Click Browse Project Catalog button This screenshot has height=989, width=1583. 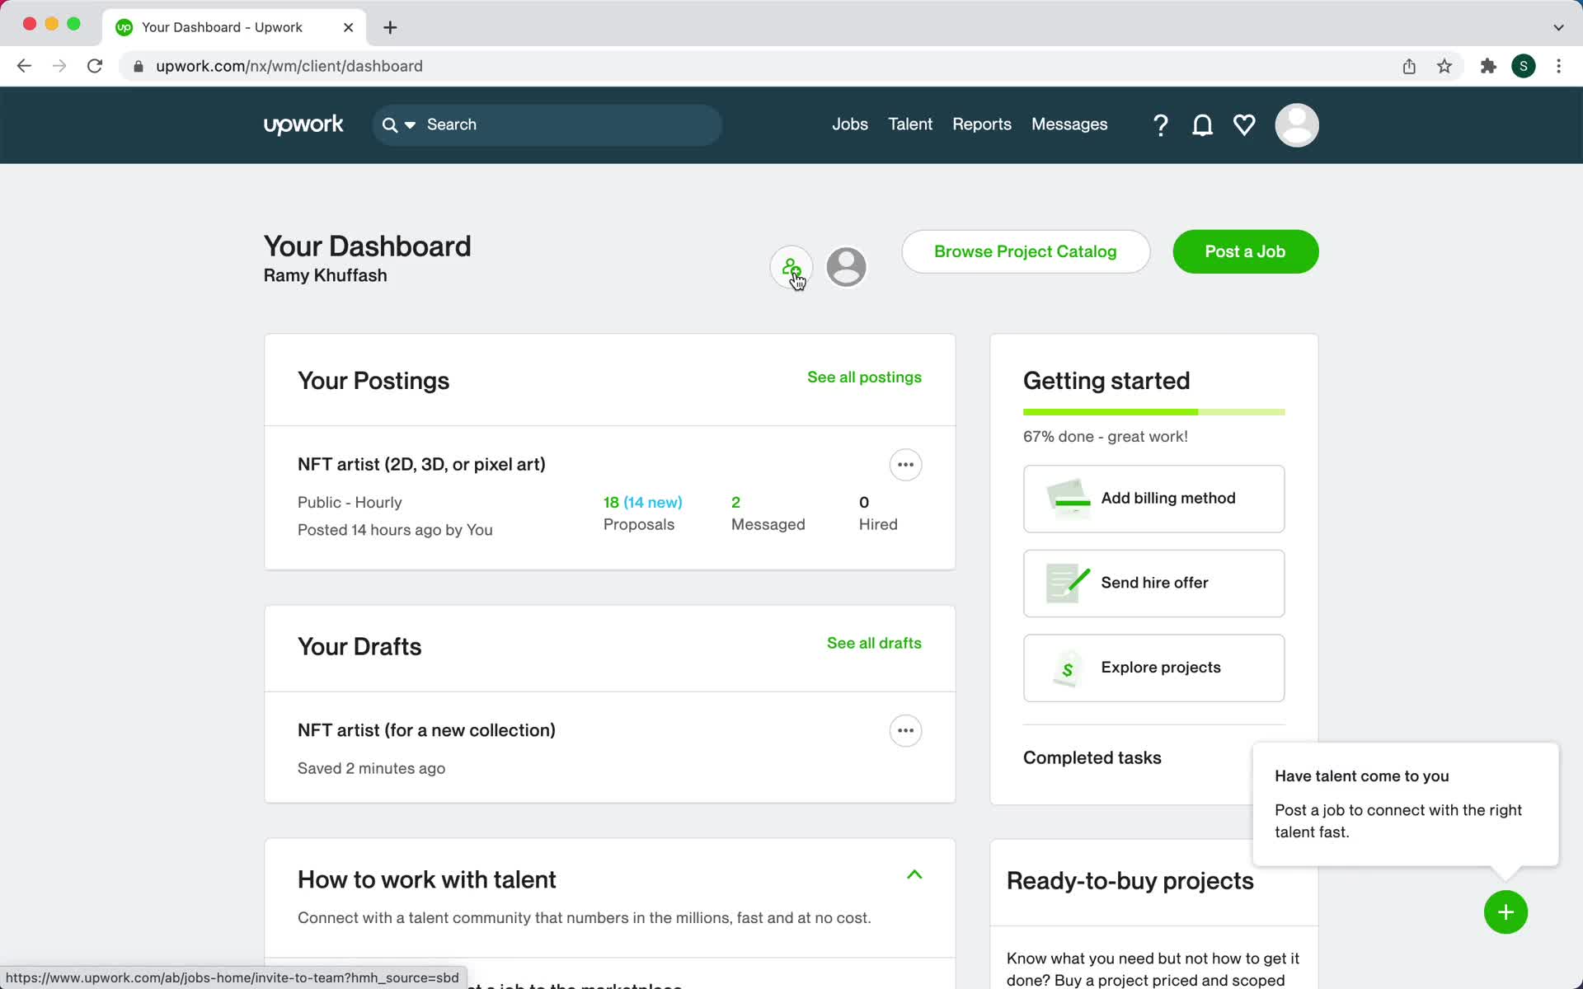pos(1025,252)
